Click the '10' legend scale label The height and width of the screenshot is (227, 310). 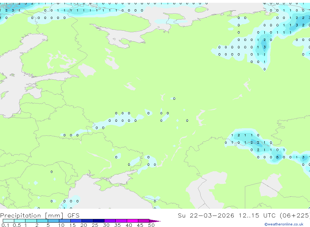(61, 225)
